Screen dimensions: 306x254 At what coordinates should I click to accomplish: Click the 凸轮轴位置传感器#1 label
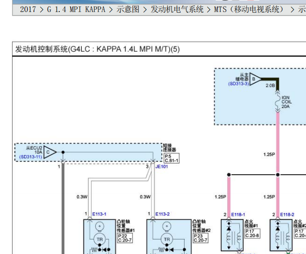point(126,226)
